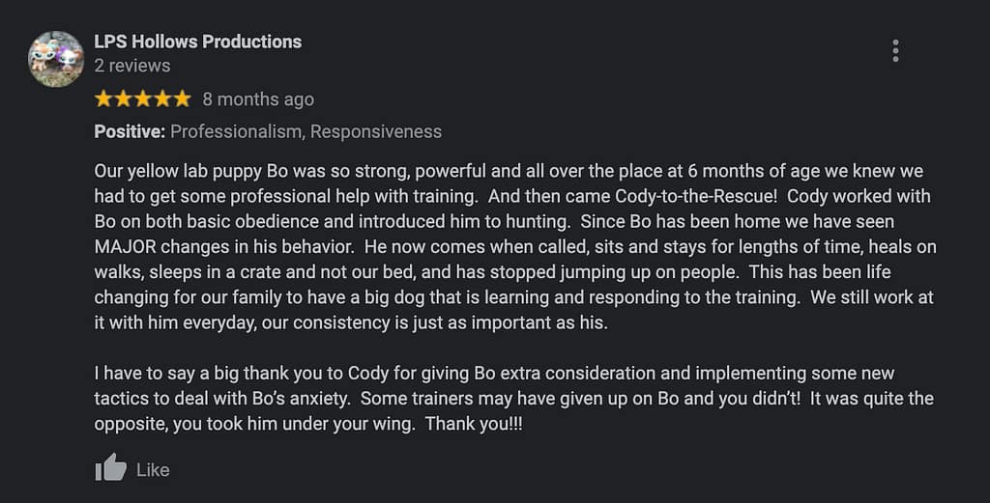
Task: Click the thumbs-up Like icon
Action: coord(111,469)
